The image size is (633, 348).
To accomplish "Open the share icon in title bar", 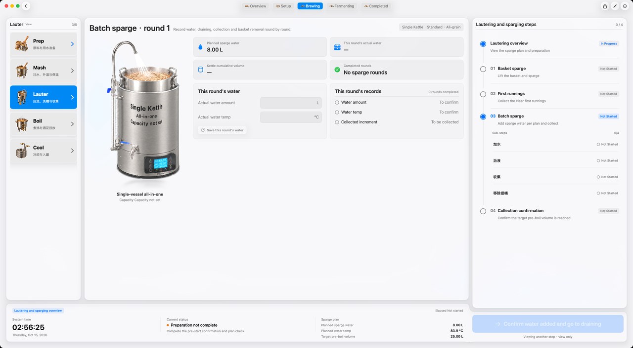I will pyautogui.click(x=605, y=6).
